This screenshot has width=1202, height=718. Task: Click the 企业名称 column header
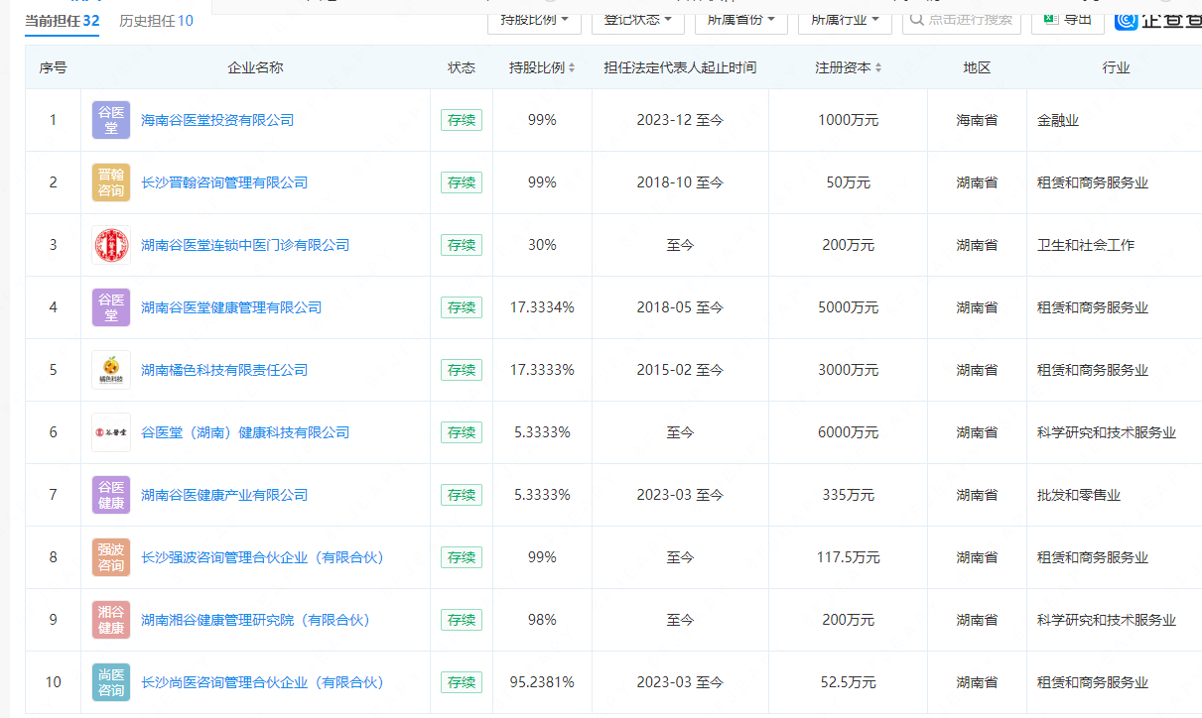pos(255,67)
